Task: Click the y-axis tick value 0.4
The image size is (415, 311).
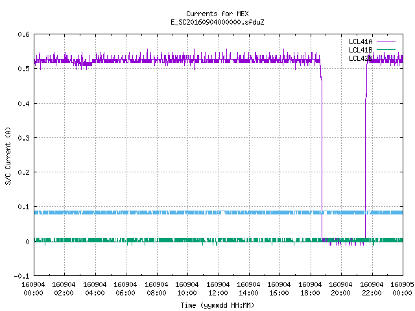Action: tap(23, 104)
